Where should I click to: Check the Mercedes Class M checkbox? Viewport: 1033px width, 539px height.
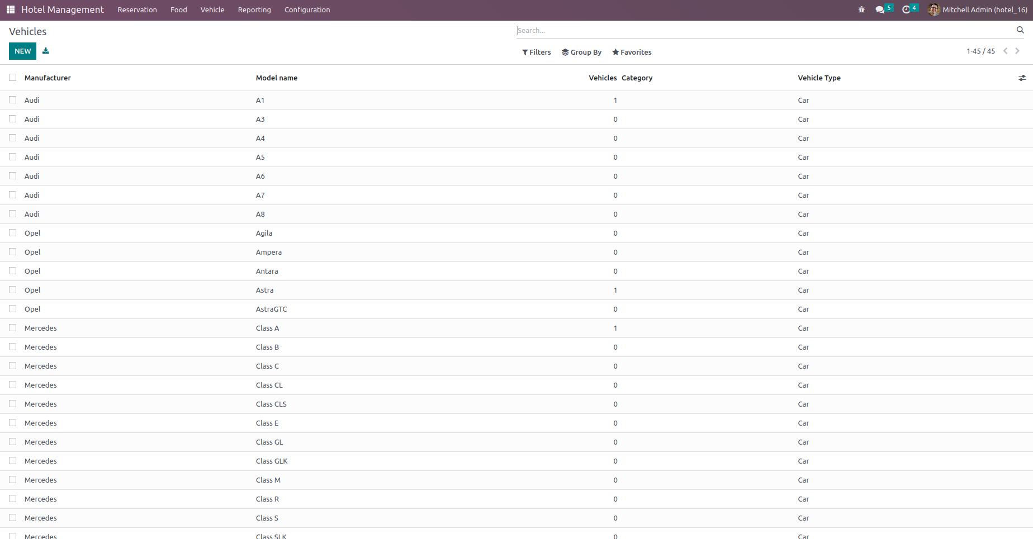pos(12,480)
